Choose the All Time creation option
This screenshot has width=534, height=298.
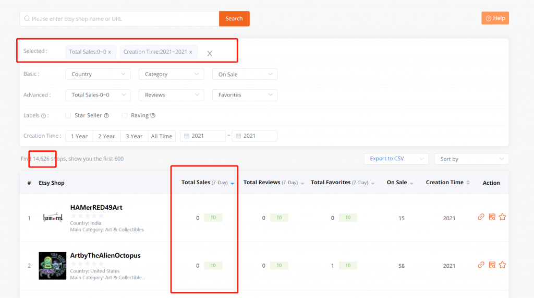point(162,136)
